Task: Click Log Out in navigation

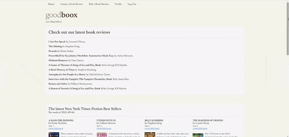Action: pos(132,4)
